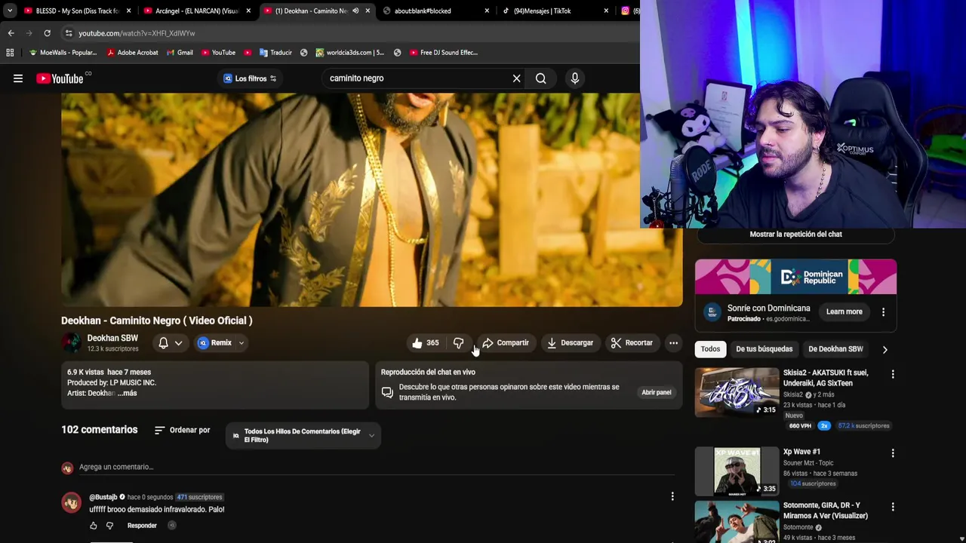Download the video with Descargar
Image resolution: width=966 pixels, height=543 pixels.
click(570, 343)
